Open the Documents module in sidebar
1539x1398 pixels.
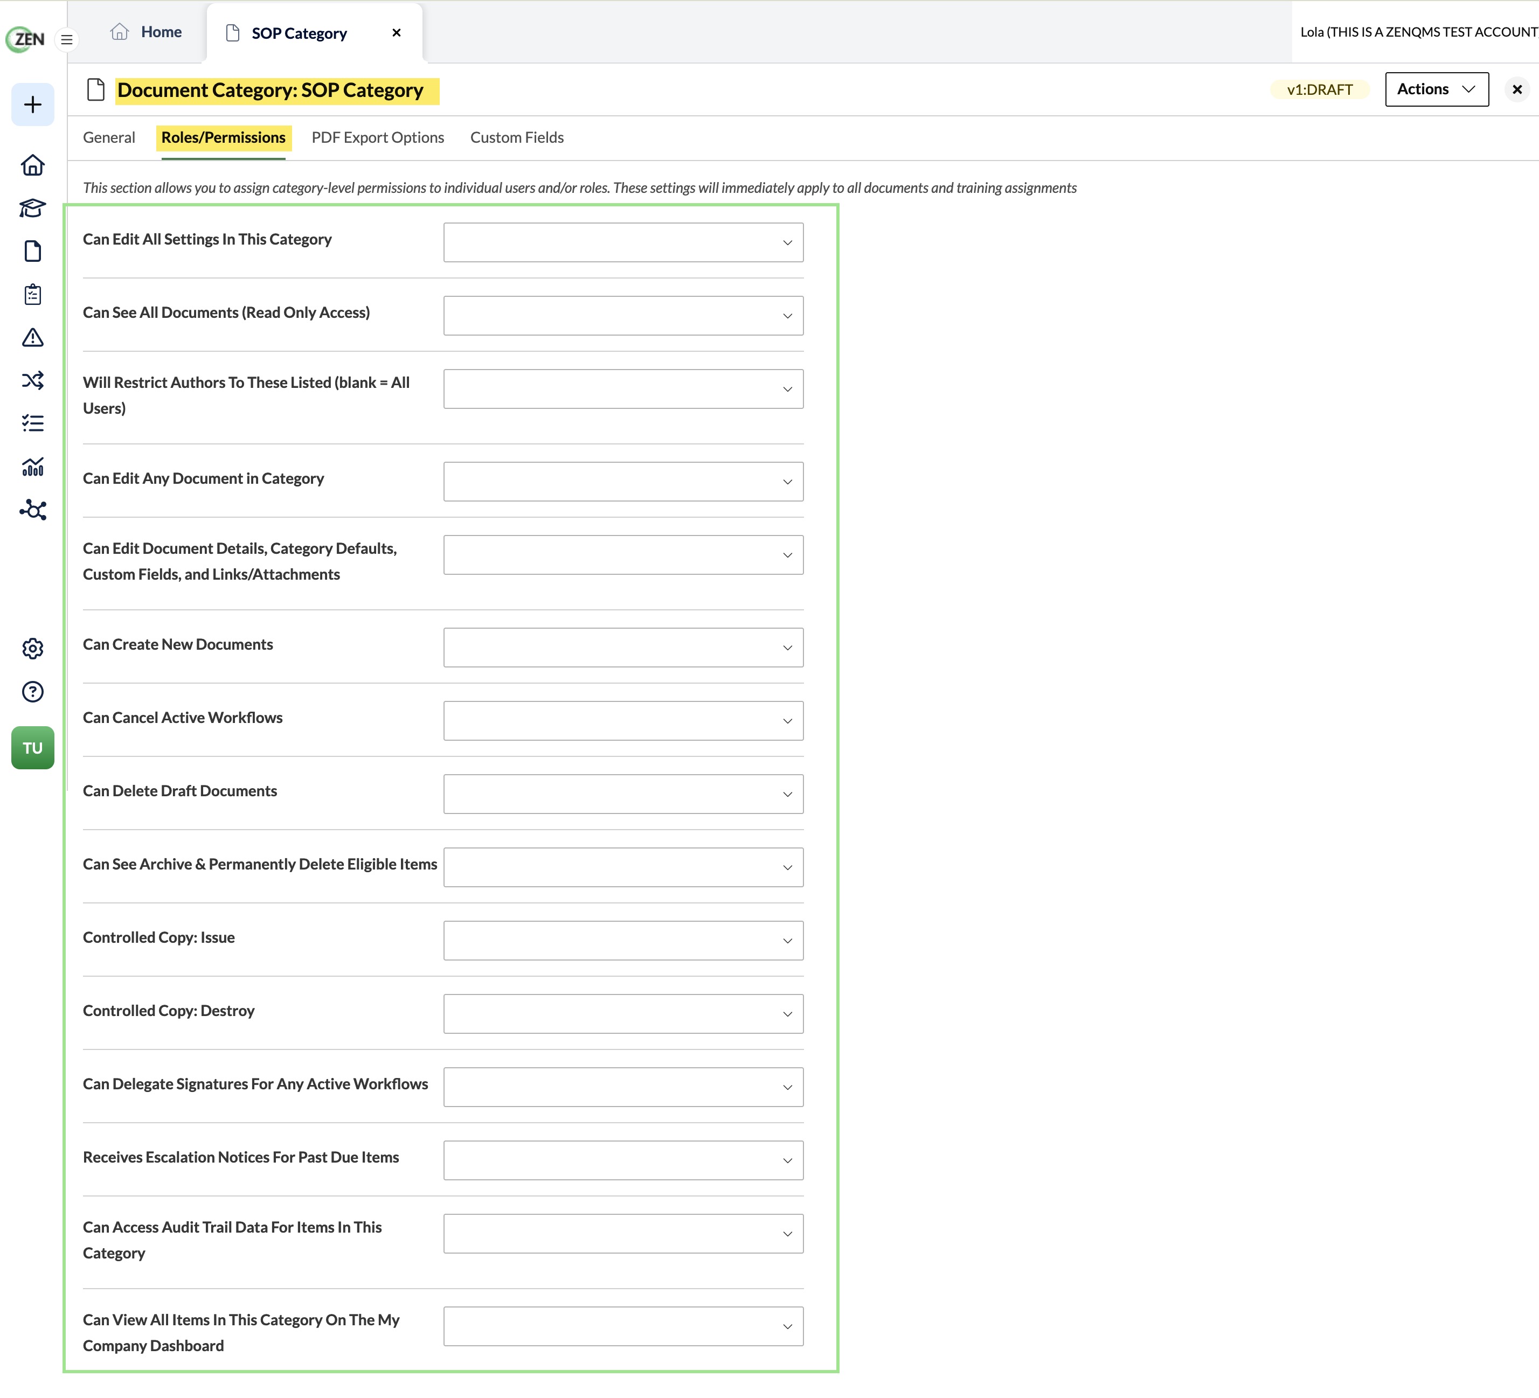click(33, 251)
